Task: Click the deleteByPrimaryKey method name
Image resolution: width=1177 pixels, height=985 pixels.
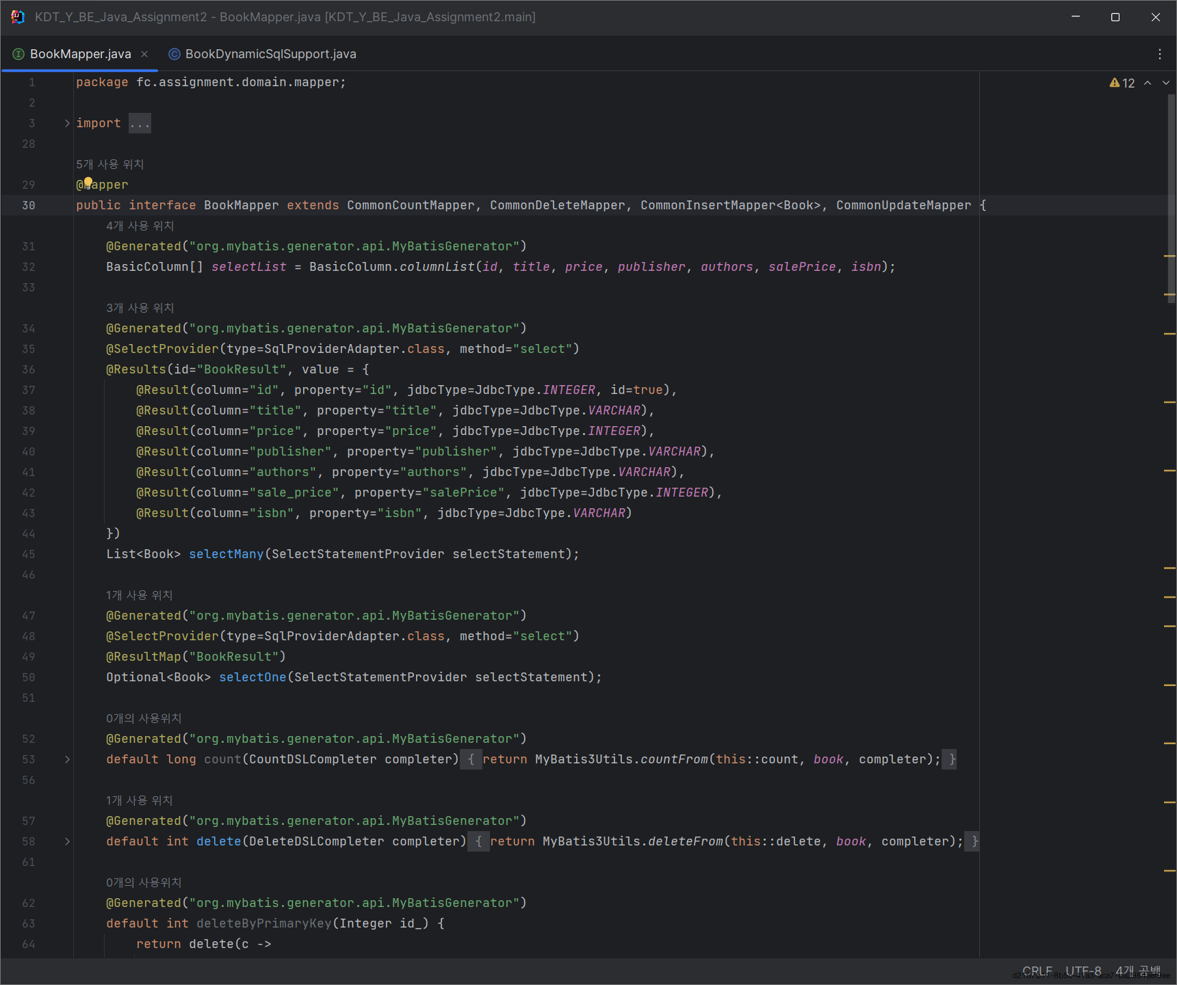Action: pos(264,923)
